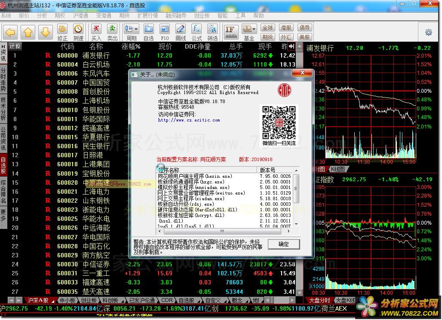The image size is (442, 320).
Task: Open the 融资融券 menu
Action: coord(176,16)
